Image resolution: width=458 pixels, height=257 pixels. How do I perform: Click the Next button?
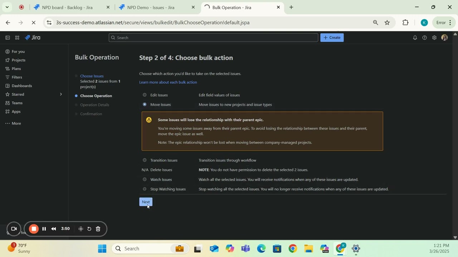pos(146,202)
